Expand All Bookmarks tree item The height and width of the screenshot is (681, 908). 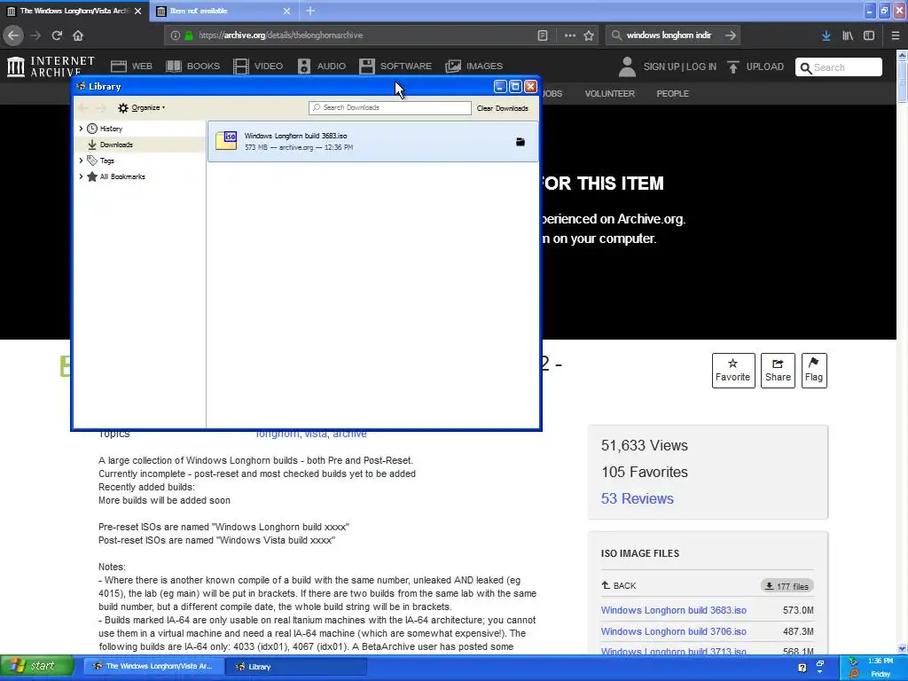pyautogui.click(x=81, y=176)
